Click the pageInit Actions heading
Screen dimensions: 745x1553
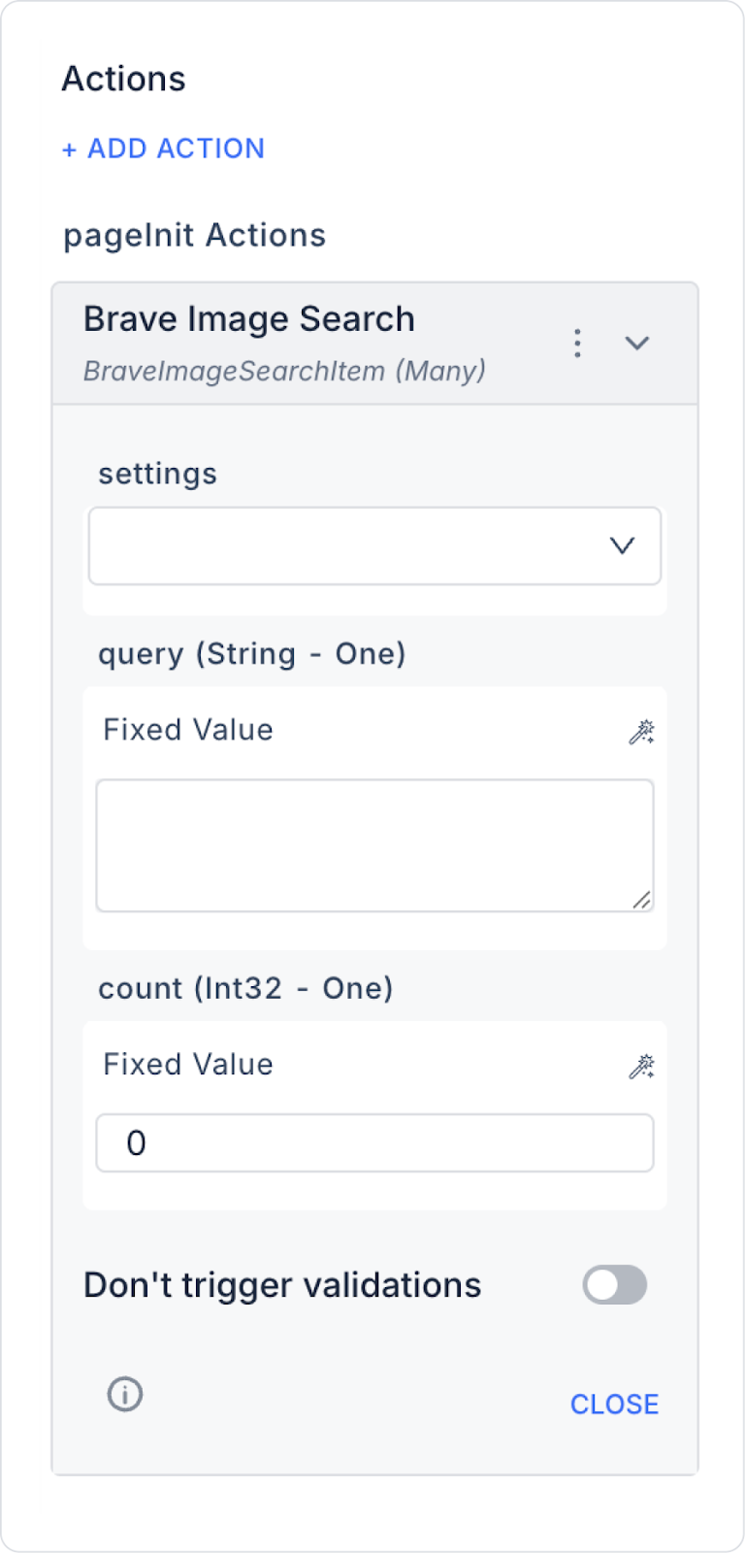[194, 236]
